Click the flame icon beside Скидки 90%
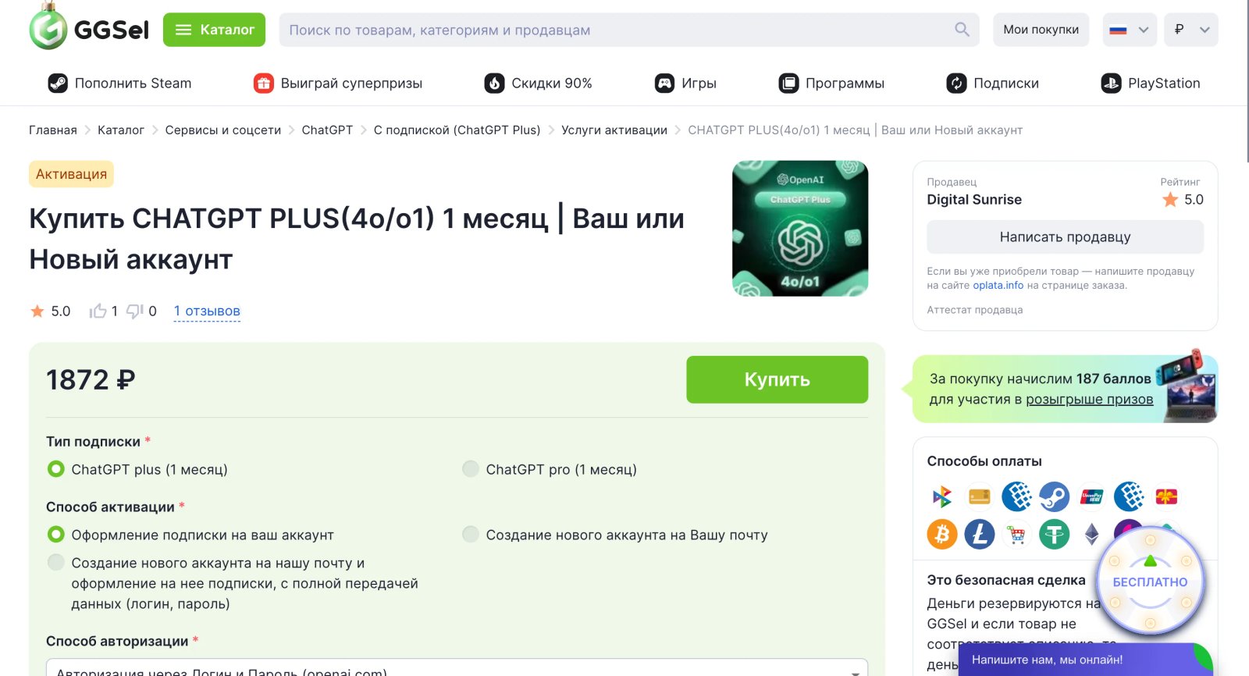Screen dimensions: 1249x676 click(494, 84)
